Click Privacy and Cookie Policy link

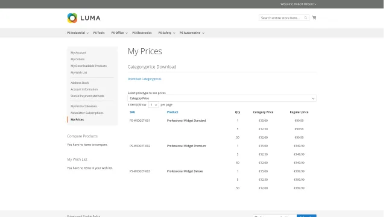click(x=83, y=216)
